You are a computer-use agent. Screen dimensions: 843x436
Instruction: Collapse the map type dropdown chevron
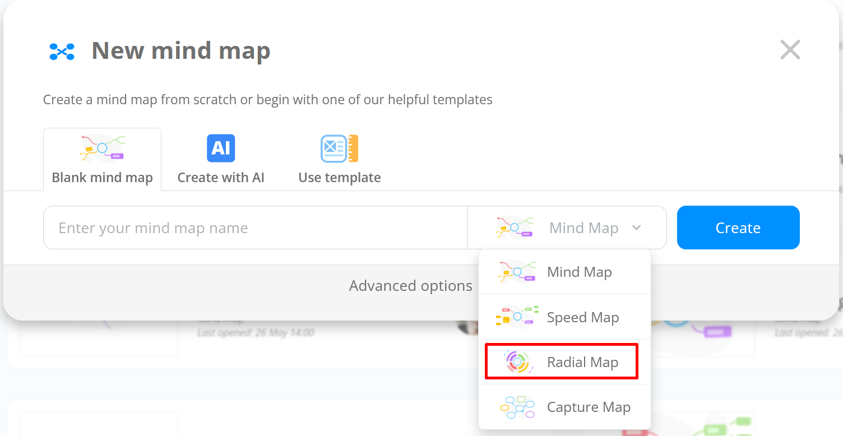click(636, 228)
